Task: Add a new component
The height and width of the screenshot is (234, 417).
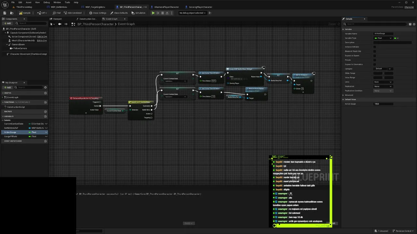Action: click(x=7, y=23)
